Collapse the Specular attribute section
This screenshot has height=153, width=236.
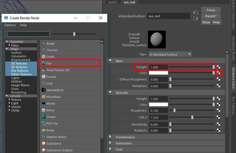pos(110,92)
